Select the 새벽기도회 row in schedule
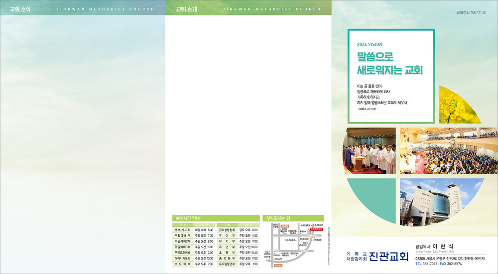 point(194,230)
